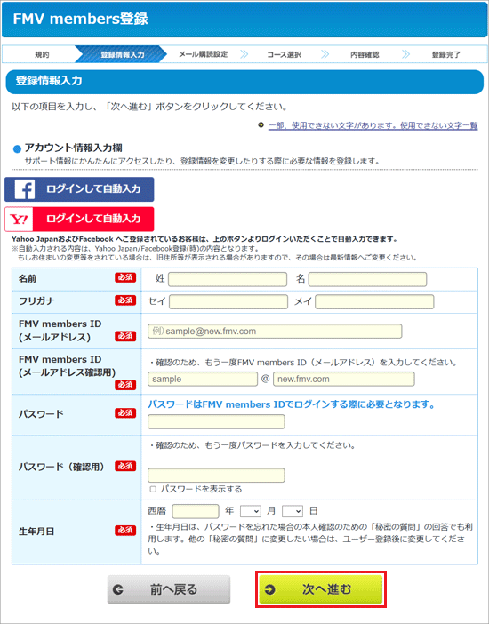
Task: Click the Facebook logo icon
Action: coord(25,189)
